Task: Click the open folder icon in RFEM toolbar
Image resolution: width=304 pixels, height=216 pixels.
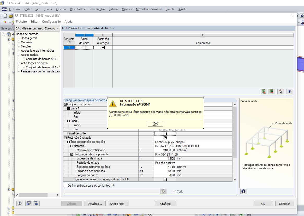Action: (11, 16)
